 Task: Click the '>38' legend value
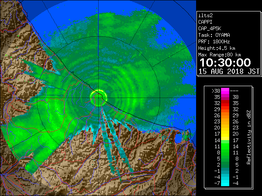[x=216, y=91]
